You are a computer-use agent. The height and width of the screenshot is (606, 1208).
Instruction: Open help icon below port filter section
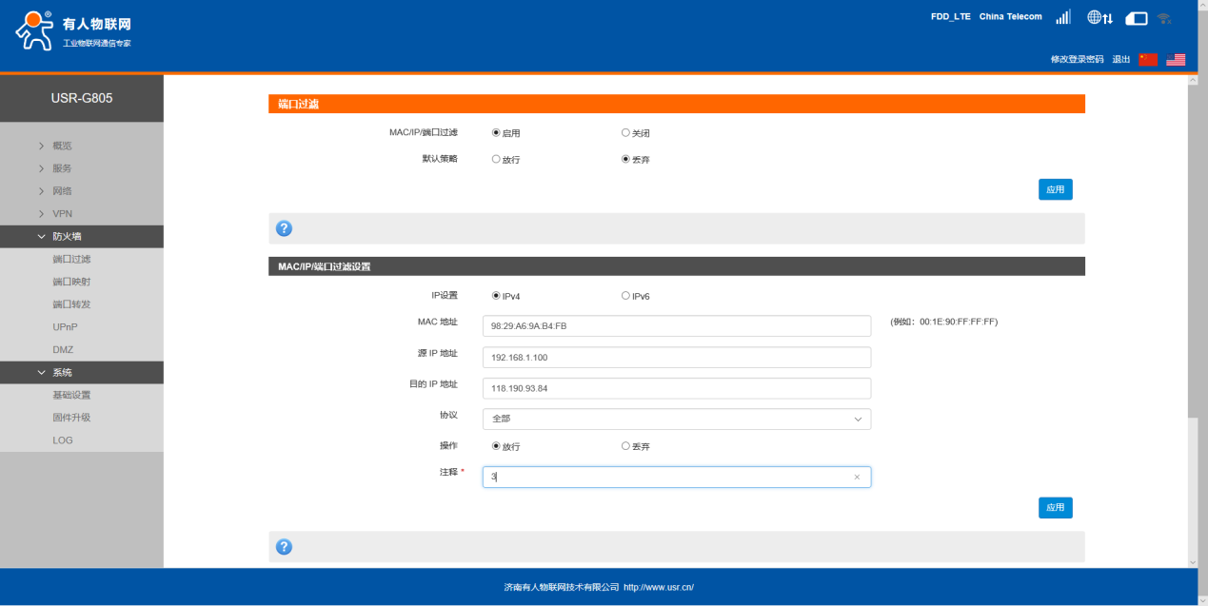tap(284, 228)
